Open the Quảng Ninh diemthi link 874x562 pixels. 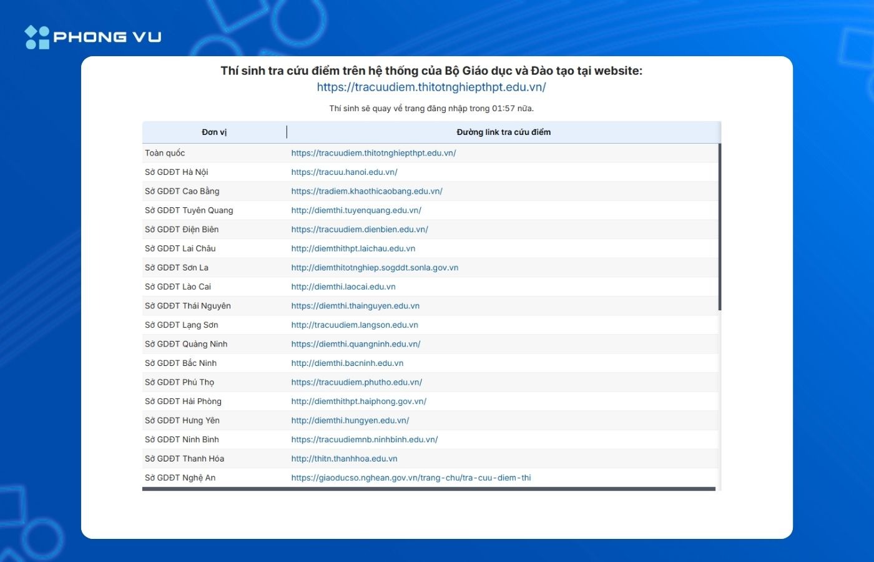pyautogui.click(x=356, y=344)
